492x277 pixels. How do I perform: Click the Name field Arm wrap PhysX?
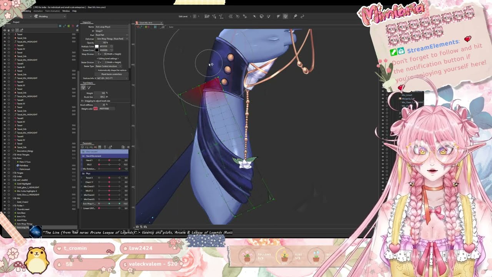coord(111,27)
